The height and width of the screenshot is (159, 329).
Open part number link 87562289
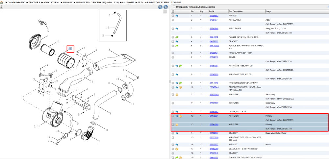(x=214, y=149)
